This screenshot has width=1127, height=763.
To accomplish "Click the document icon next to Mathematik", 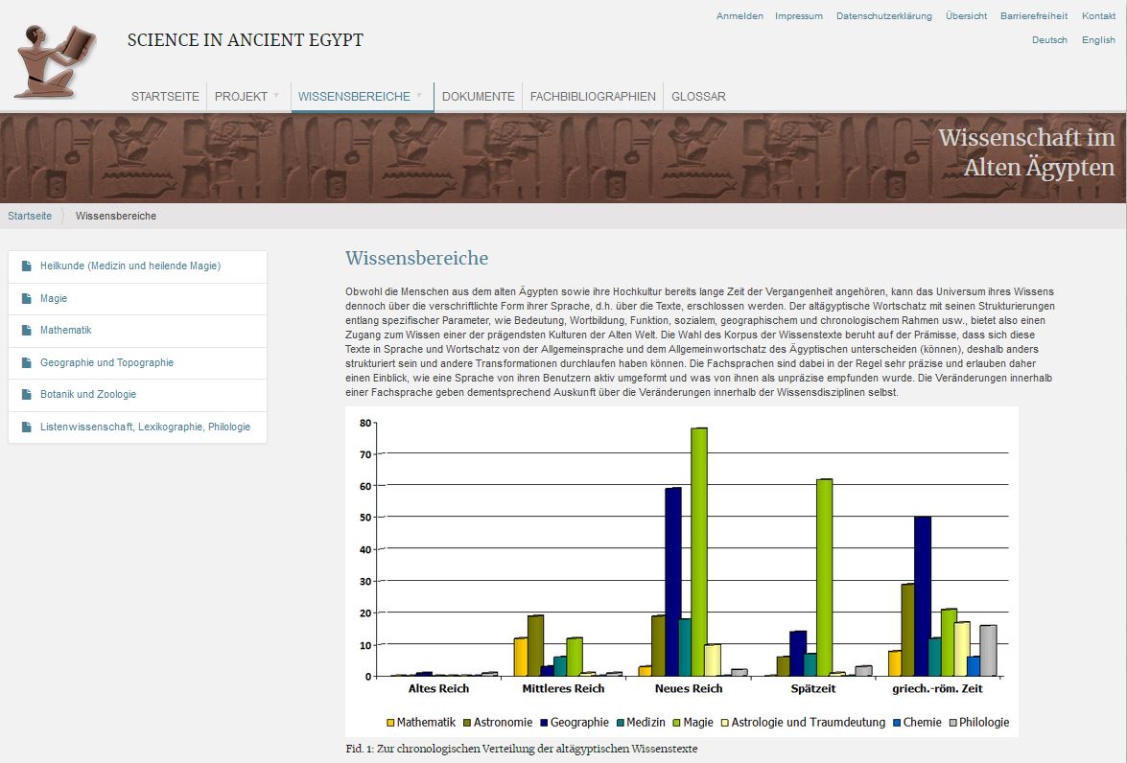I will pyautogui.click(x=25, y=330).
